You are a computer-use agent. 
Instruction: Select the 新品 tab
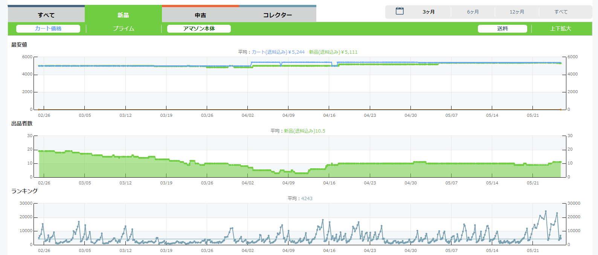123,15
